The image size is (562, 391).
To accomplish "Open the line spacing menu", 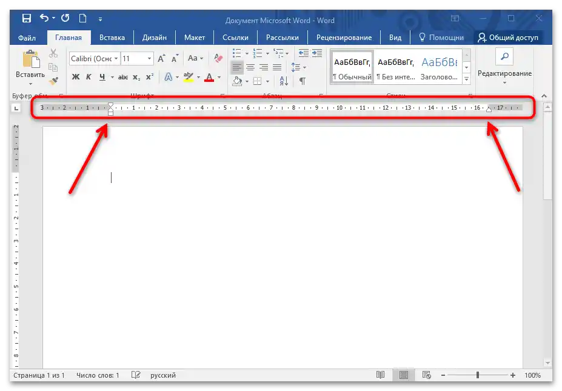I will click(x=298, y=67).
